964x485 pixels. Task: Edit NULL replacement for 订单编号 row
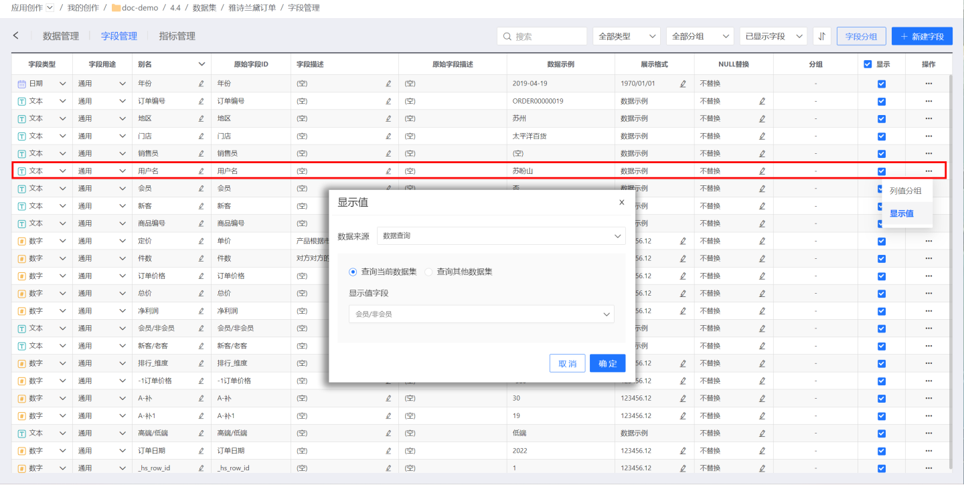[762, 101]
